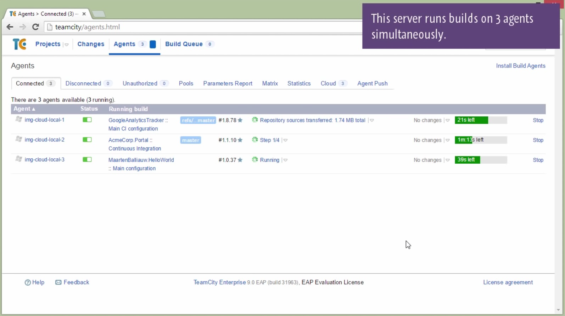
Task: Go back with the browser back arrow
Action: 10,27
